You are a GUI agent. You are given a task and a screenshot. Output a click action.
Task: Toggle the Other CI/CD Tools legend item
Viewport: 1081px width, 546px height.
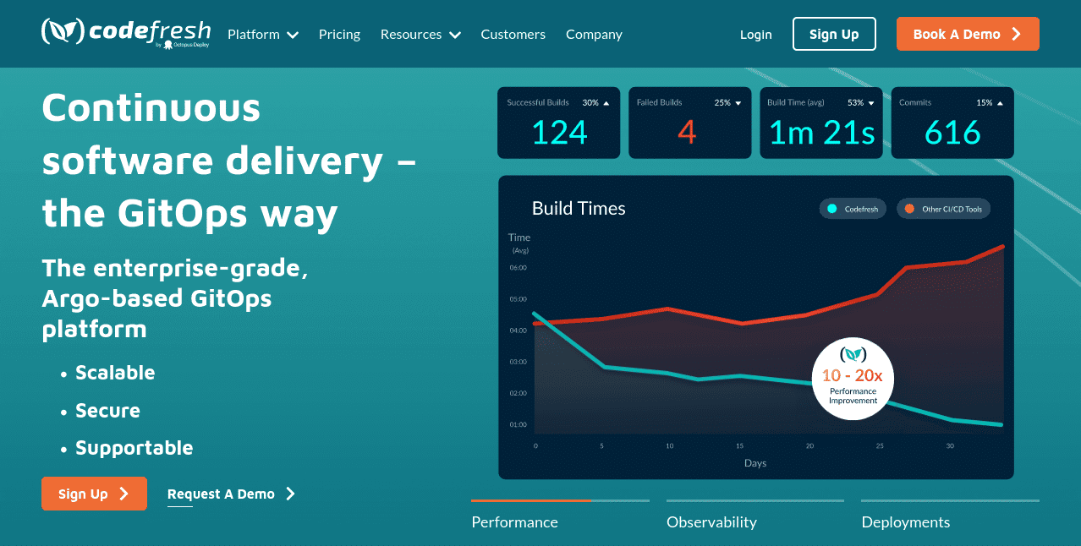(x=943, y=208)
